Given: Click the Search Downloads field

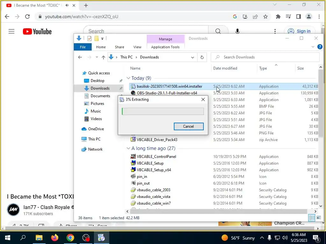Looking at the screenshot, I should [265, 57].
